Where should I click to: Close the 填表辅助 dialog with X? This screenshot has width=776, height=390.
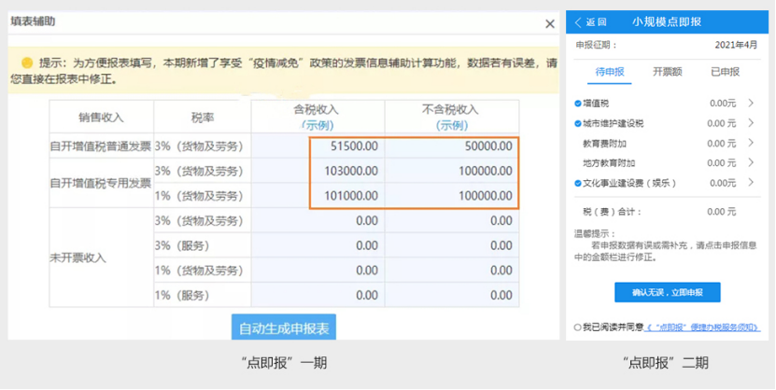point(549,24)
